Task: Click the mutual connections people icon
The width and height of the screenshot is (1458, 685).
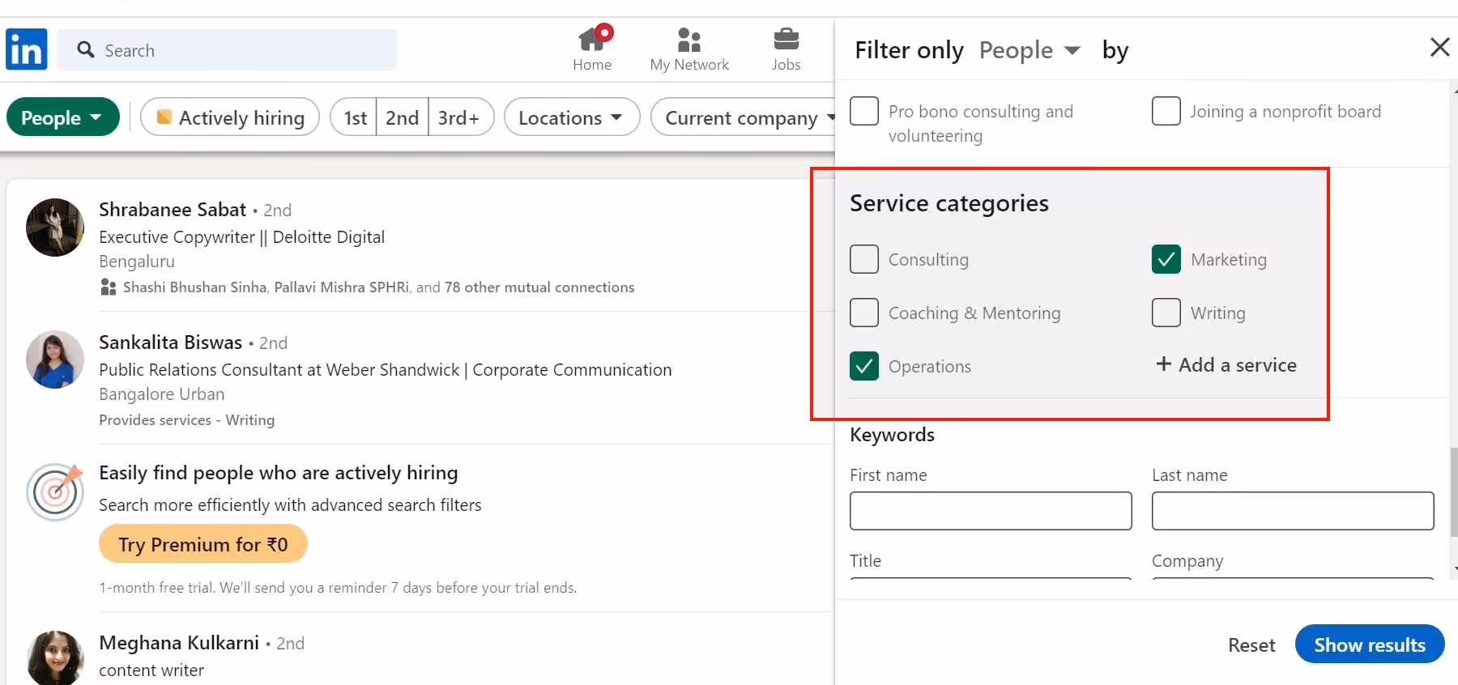Action: point(108,287)
